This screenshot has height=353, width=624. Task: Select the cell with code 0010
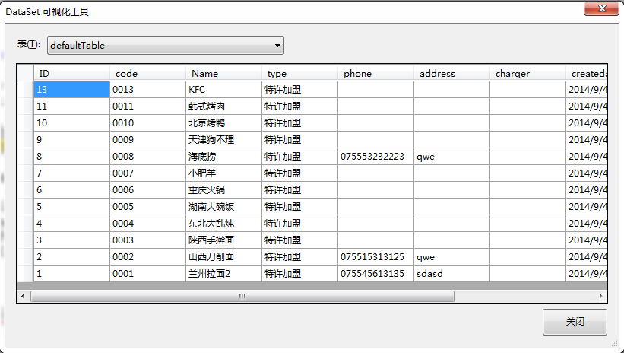147,123
